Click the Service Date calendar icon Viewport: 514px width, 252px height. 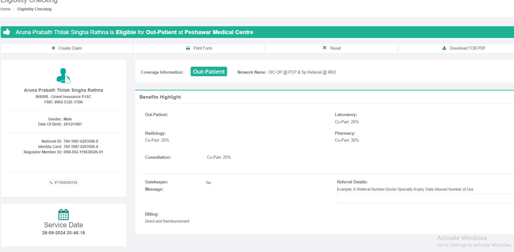pyautogui.click(x=63, y=215)
